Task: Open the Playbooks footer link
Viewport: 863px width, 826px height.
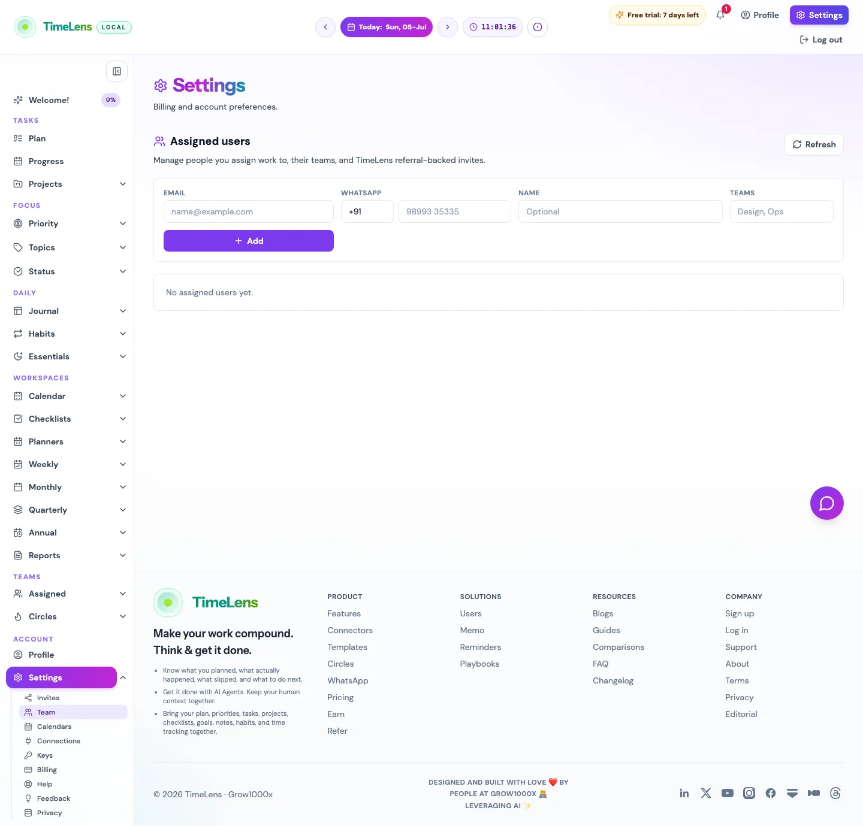Action: click(479, 664)
